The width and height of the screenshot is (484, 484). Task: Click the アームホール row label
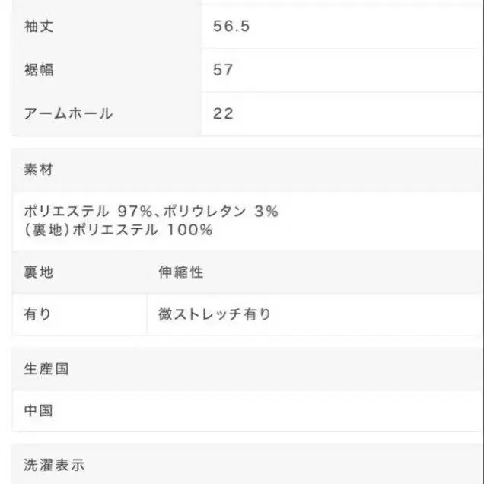68,114
